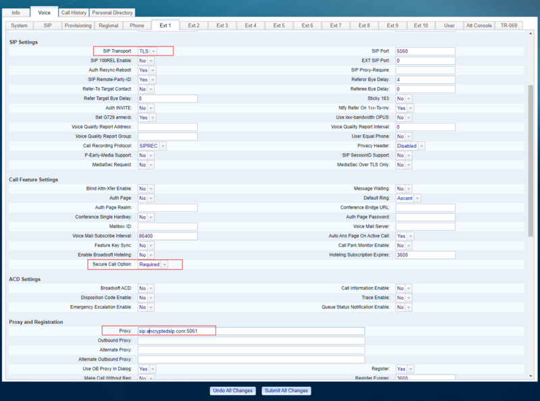
Task: Open Use low-bandwidth OPUS dropdown
Action: 404,117
